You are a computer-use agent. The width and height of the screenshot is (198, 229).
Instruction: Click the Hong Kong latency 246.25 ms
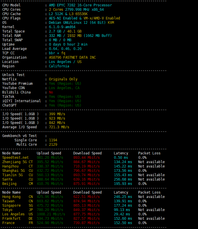123,197
